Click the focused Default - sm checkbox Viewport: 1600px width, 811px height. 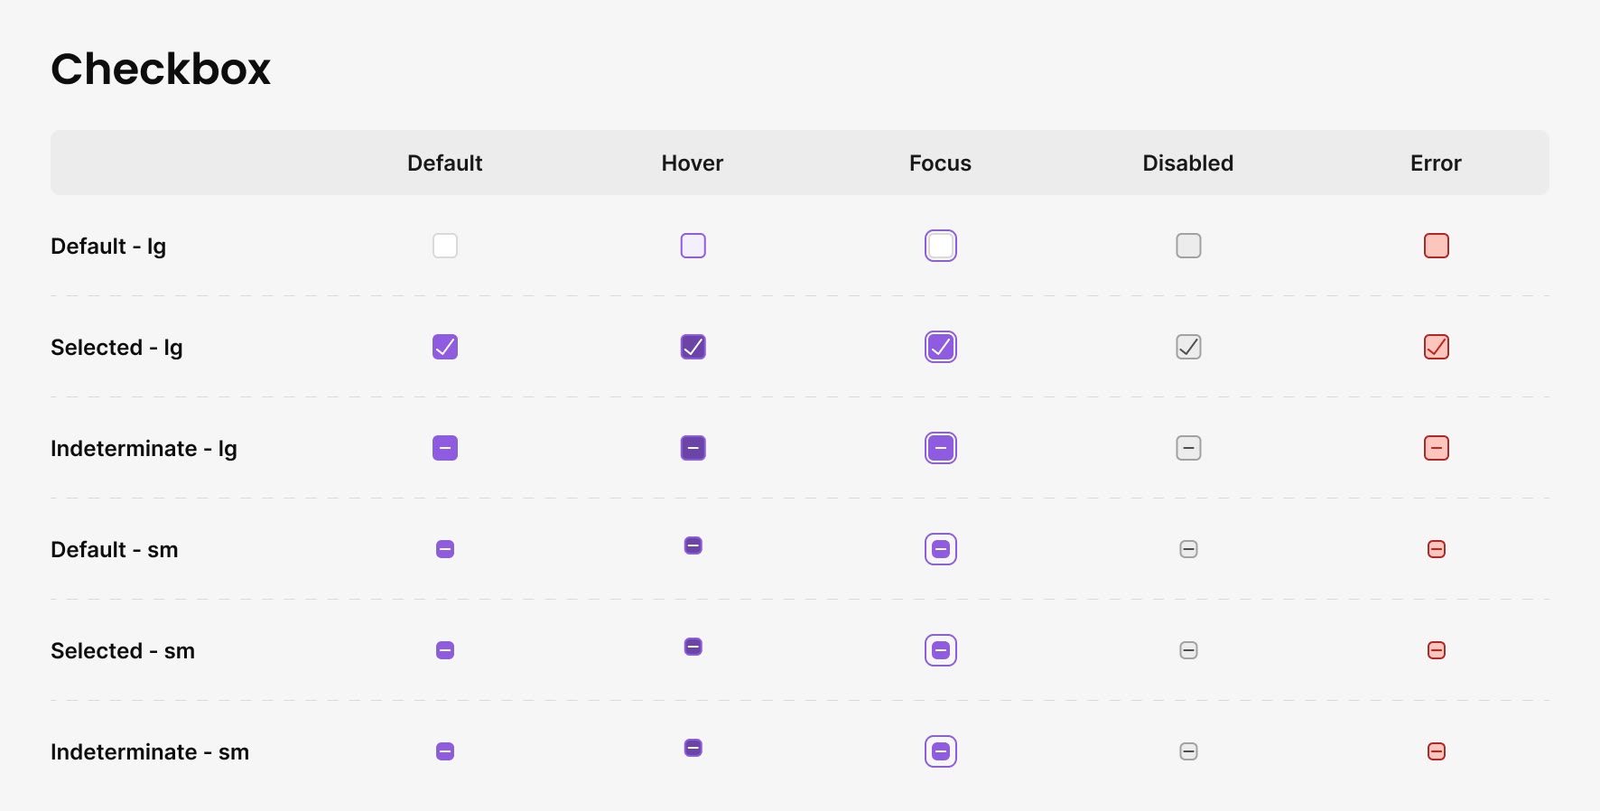click(941, 549)
